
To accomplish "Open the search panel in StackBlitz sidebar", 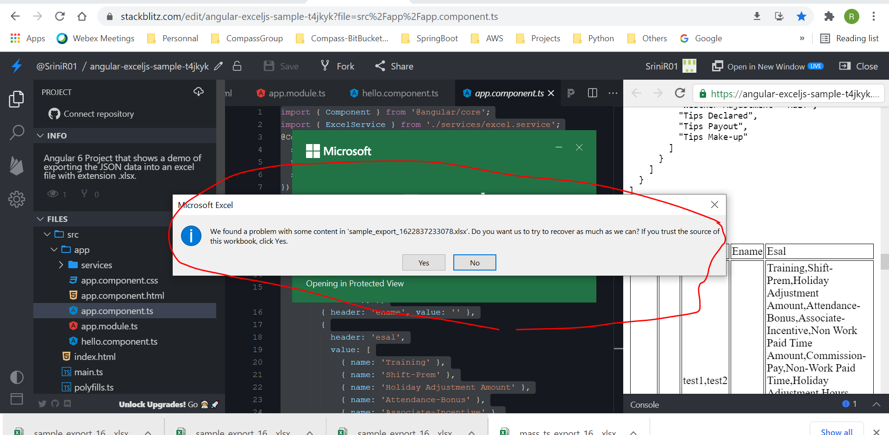I will [x=17, y=132].
